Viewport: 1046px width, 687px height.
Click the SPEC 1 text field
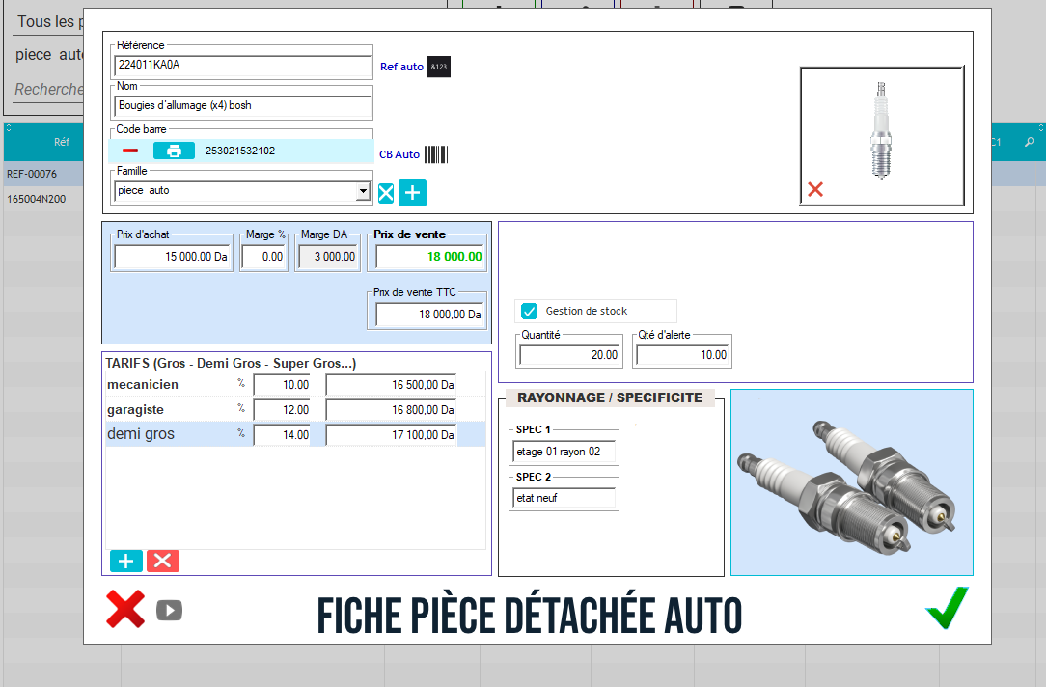[564, 452]
